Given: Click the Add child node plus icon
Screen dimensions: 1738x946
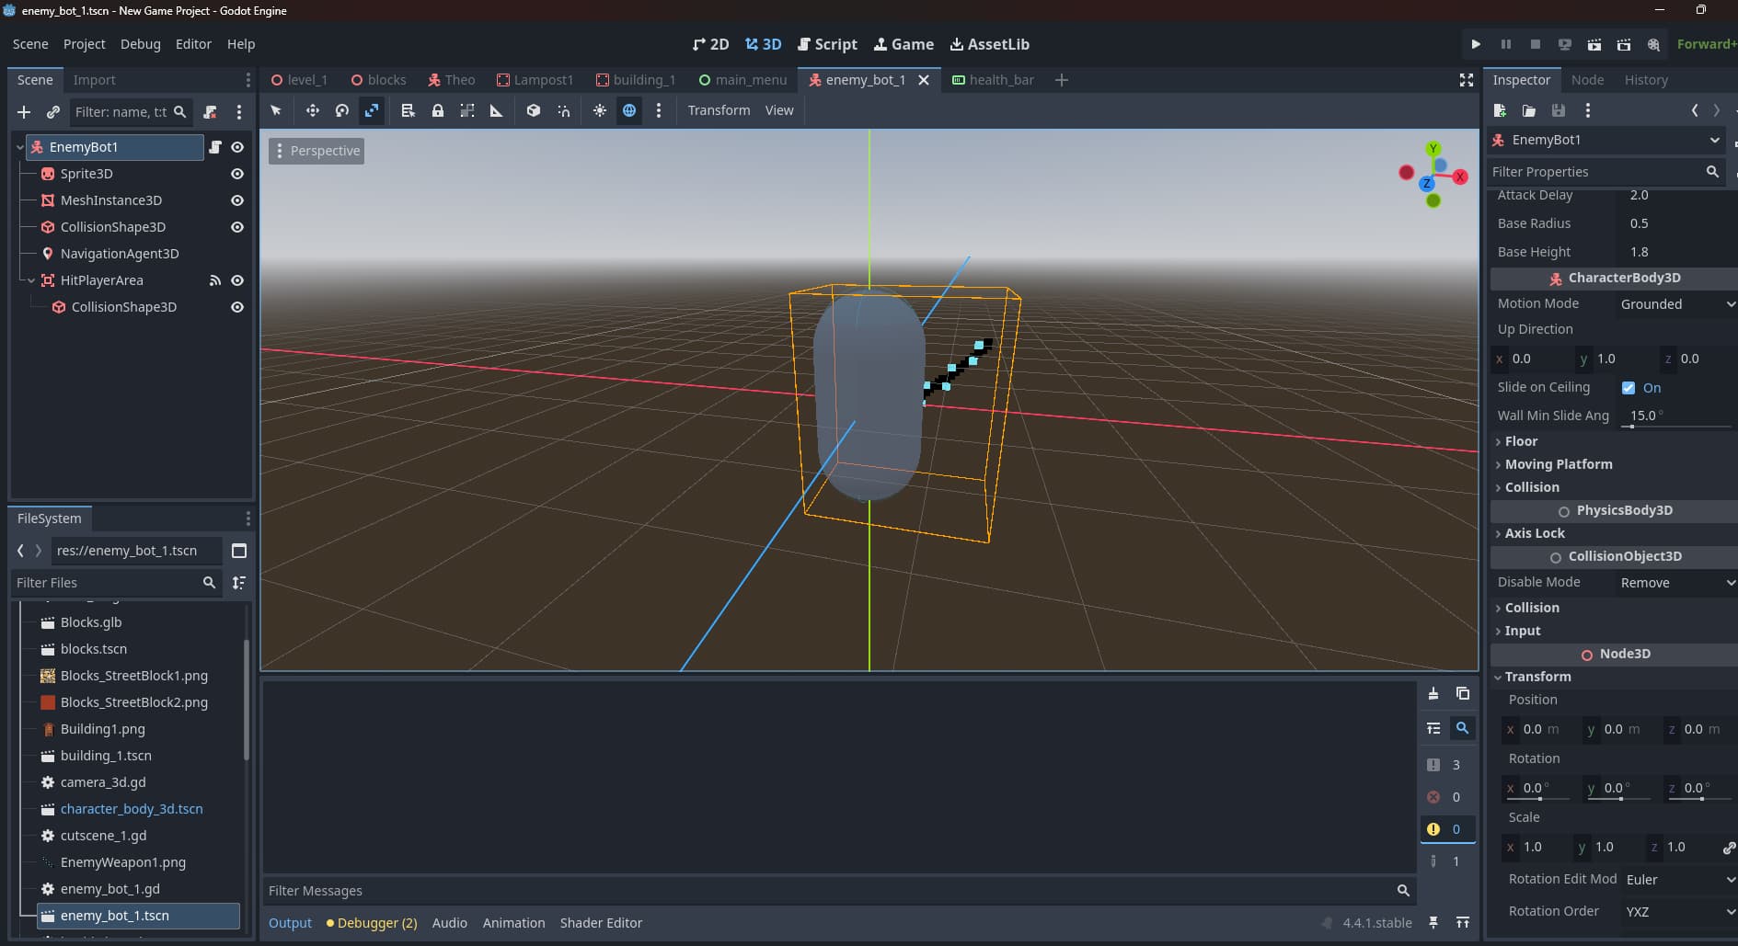Looking at the screenshot, I should (x=24, y=112).
